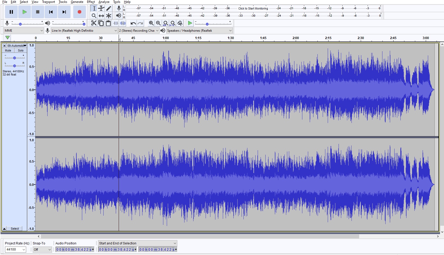
Task: Select the Envelope tool
Action: [x=101, y=8]
